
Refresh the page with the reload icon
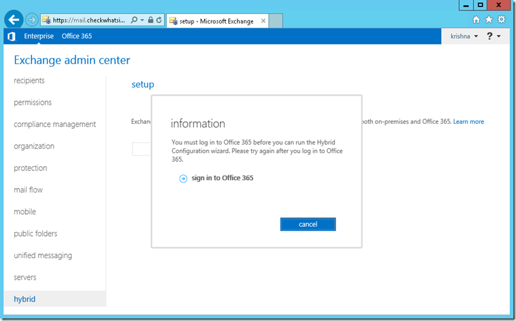(x=159, y=20)
